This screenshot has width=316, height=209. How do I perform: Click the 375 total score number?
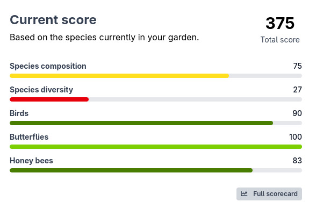pyautogui.click(x=280, y=23)
